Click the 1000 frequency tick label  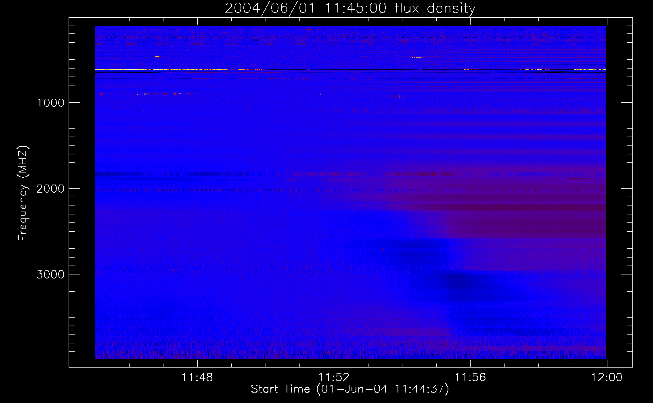click(50, 103)
